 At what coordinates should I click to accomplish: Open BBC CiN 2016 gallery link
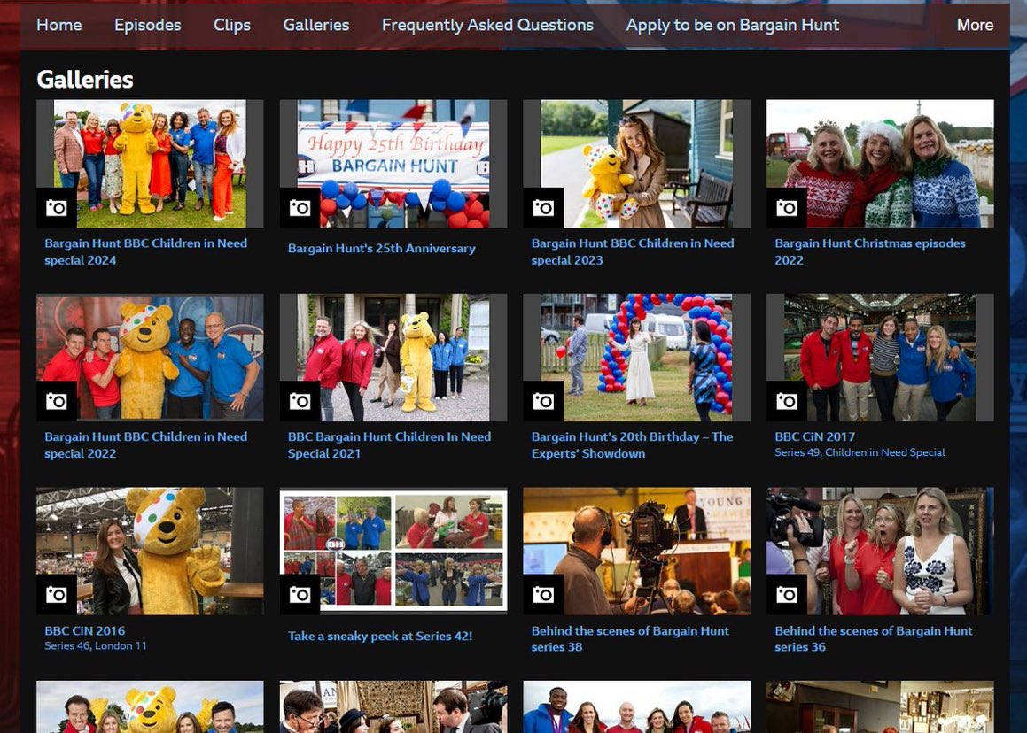(84, 631)
